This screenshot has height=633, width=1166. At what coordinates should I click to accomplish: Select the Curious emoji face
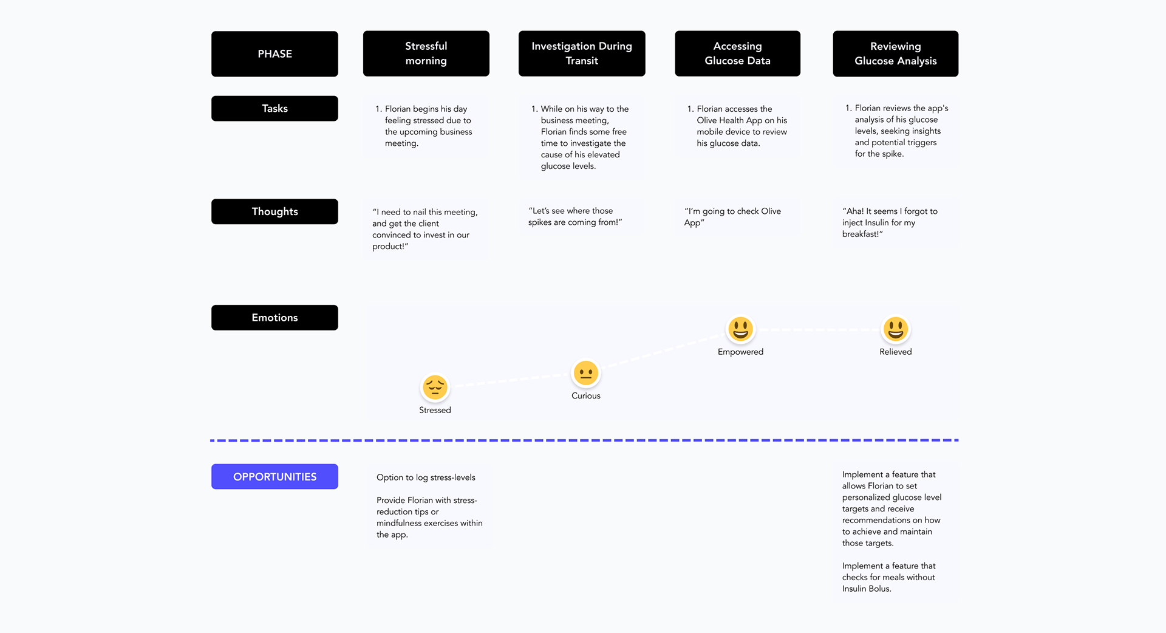tap(585, 374)
